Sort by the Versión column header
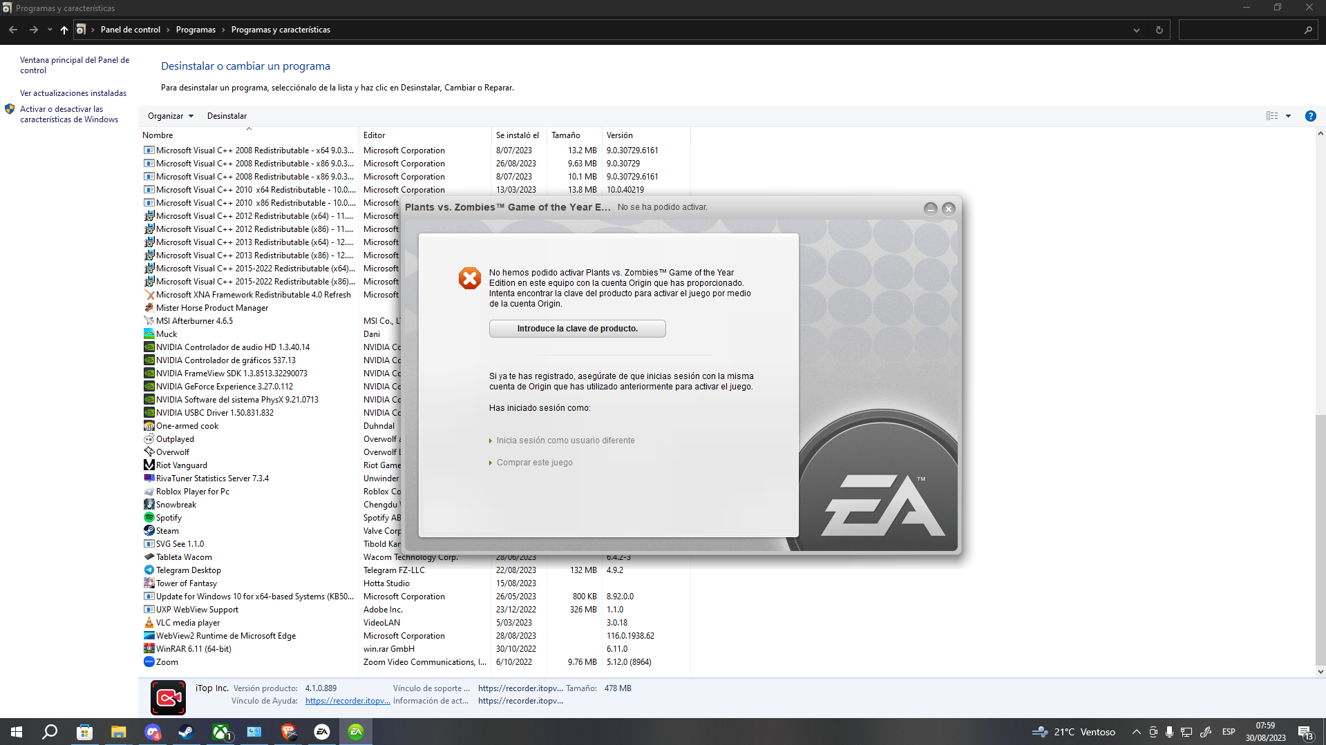Viewport: 1326px width, 745px height. [646, 135]
